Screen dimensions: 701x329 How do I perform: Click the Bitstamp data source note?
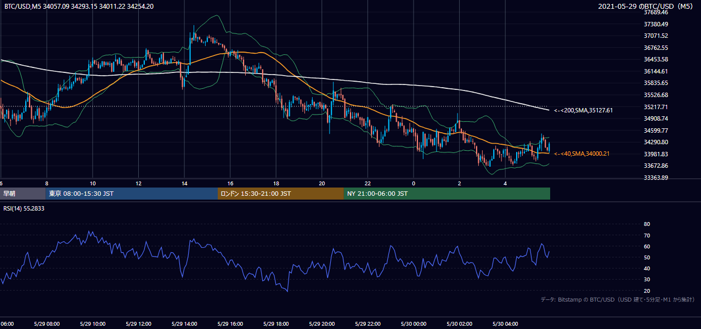618,300
